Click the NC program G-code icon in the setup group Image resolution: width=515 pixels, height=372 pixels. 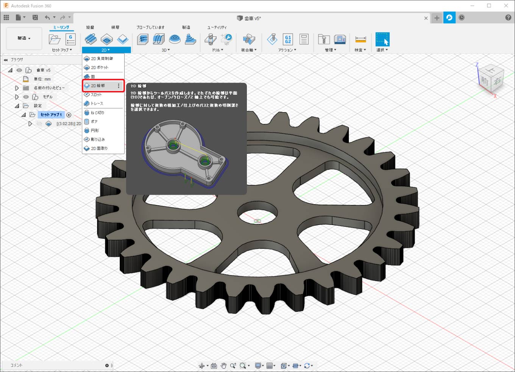[70, 39]
